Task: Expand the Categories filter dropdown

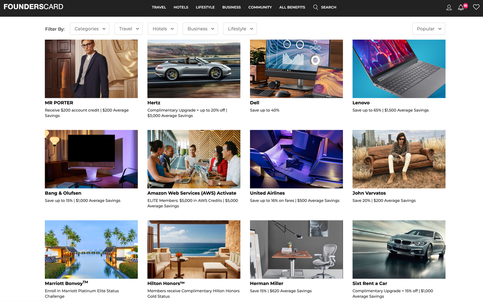Action: pos(89,29)
